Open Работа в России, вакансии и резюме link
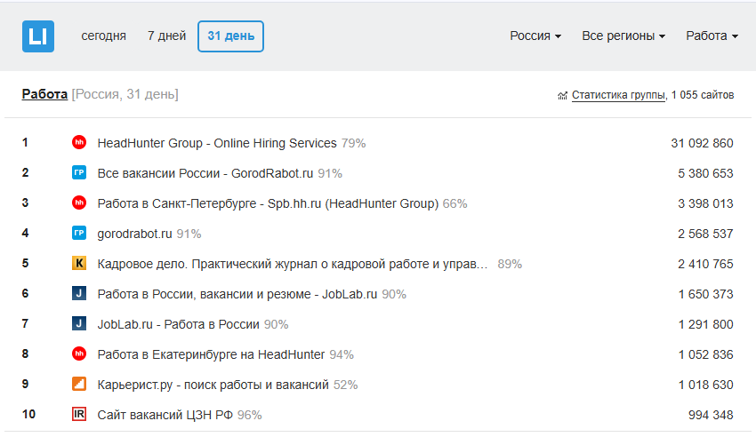This screenshot has width=756, height=437. point(237,295)
